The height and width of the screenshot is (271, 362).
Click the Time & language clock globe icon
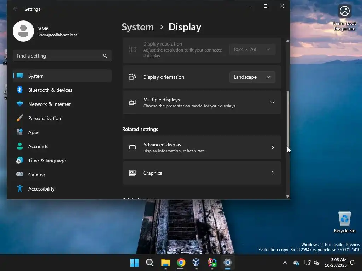20,160
